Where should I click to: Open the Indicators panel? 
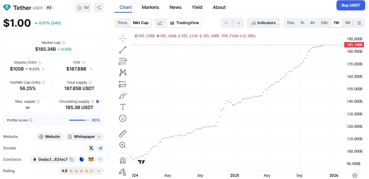click(x=263, y=23)
